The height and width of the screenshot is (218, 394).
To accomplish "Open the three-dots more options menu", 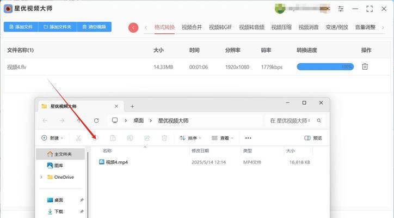I will tap(248, 138).
